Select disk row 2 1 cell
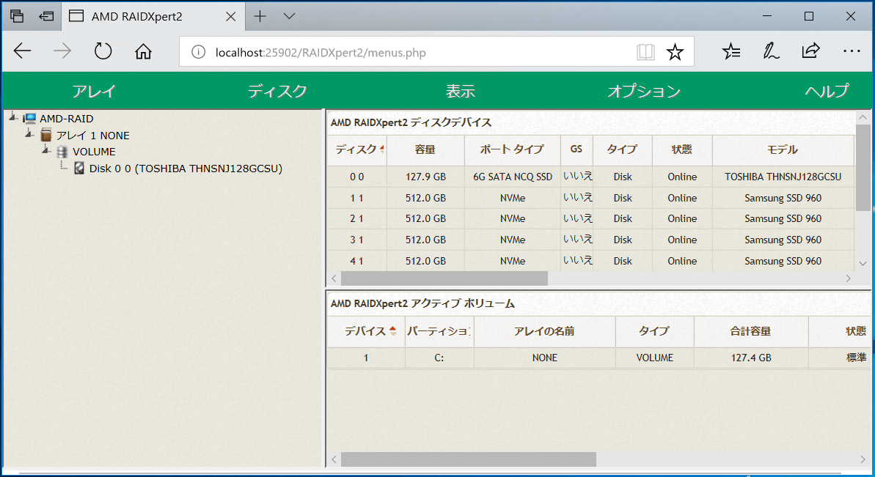The width and height of the screenshot is (875, 477). coord(357,218)
